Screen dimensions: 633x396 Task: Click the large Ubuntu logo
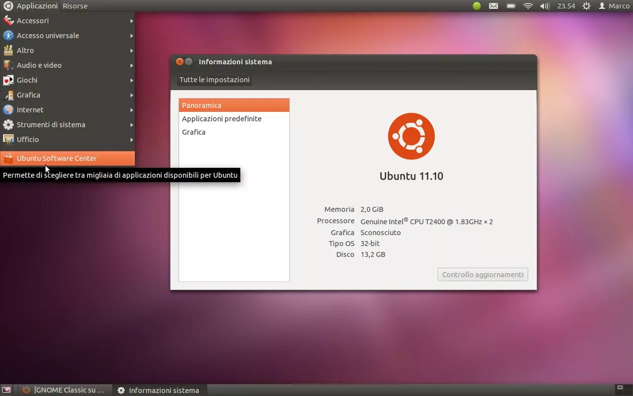411,136
